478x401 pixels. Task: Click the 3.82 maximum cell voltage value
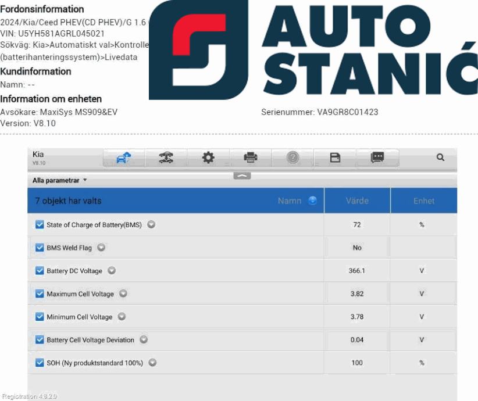[x=357, y=293]
